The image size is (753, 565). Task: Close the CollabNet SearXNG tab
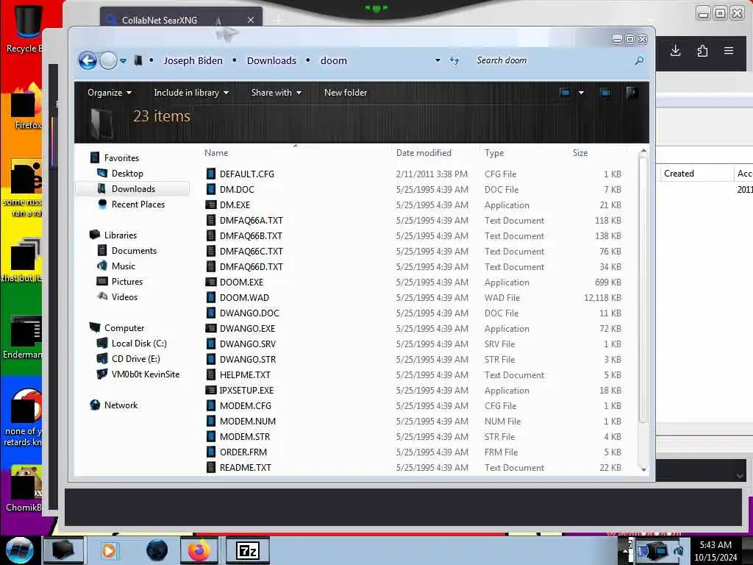[251, 20]
